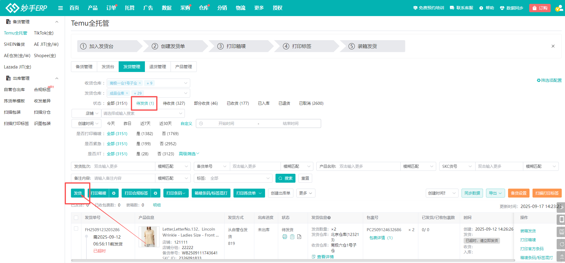Click back-to-top arrow icon on right edge
This screenshot has width=565, height=263.
coord(561,256)
